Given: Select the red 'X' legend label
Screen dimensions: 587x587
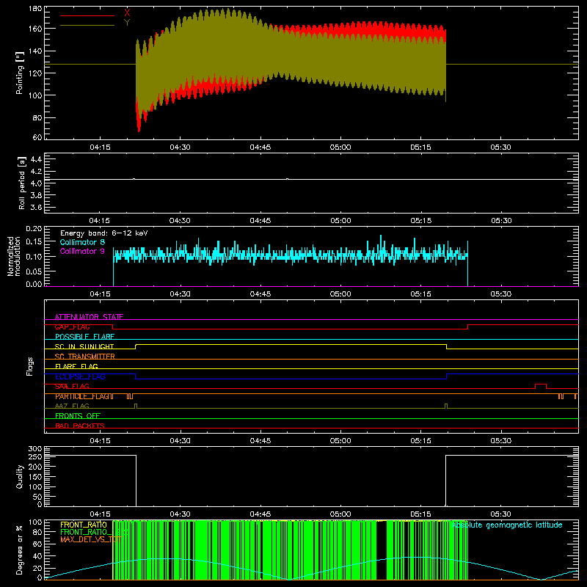Looking at the screenshot, I should point(127,12).
